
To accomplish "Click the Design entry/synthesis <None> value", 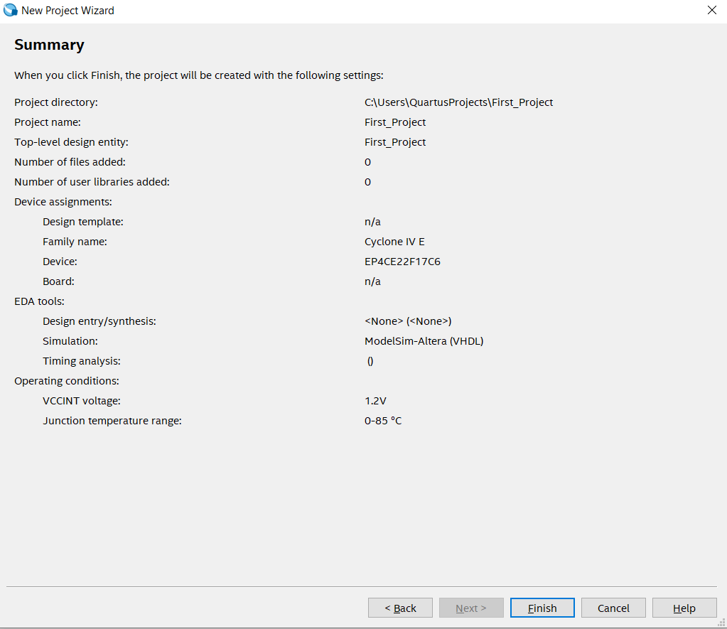I will click(x=408, y=321).
